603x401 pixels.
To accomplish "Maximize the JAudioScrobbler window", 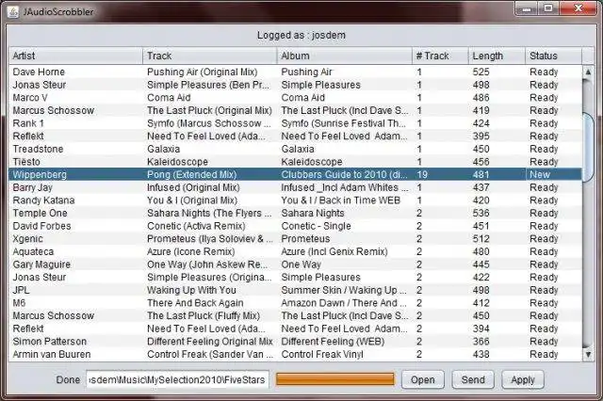I will [x=548, y=8].
